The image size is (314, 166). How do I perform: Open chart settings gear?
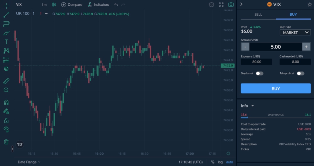pyautogui.click(x=211, y=5)
